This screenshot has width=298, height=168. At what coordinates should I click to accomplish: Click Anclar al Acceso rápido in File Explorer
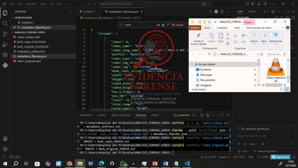pyautogui.click(x=198, y=39)
